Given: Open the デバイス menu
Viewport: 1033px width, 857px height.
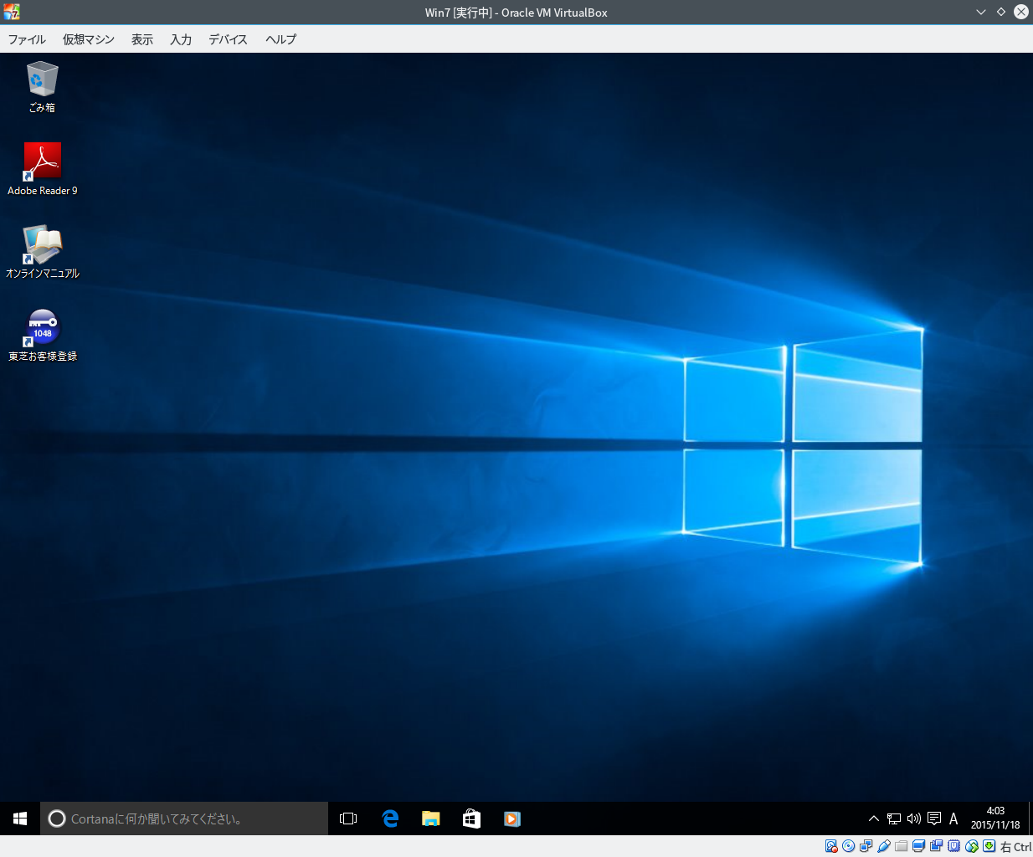Looking at the screenshot, I should tap(228, 39).
